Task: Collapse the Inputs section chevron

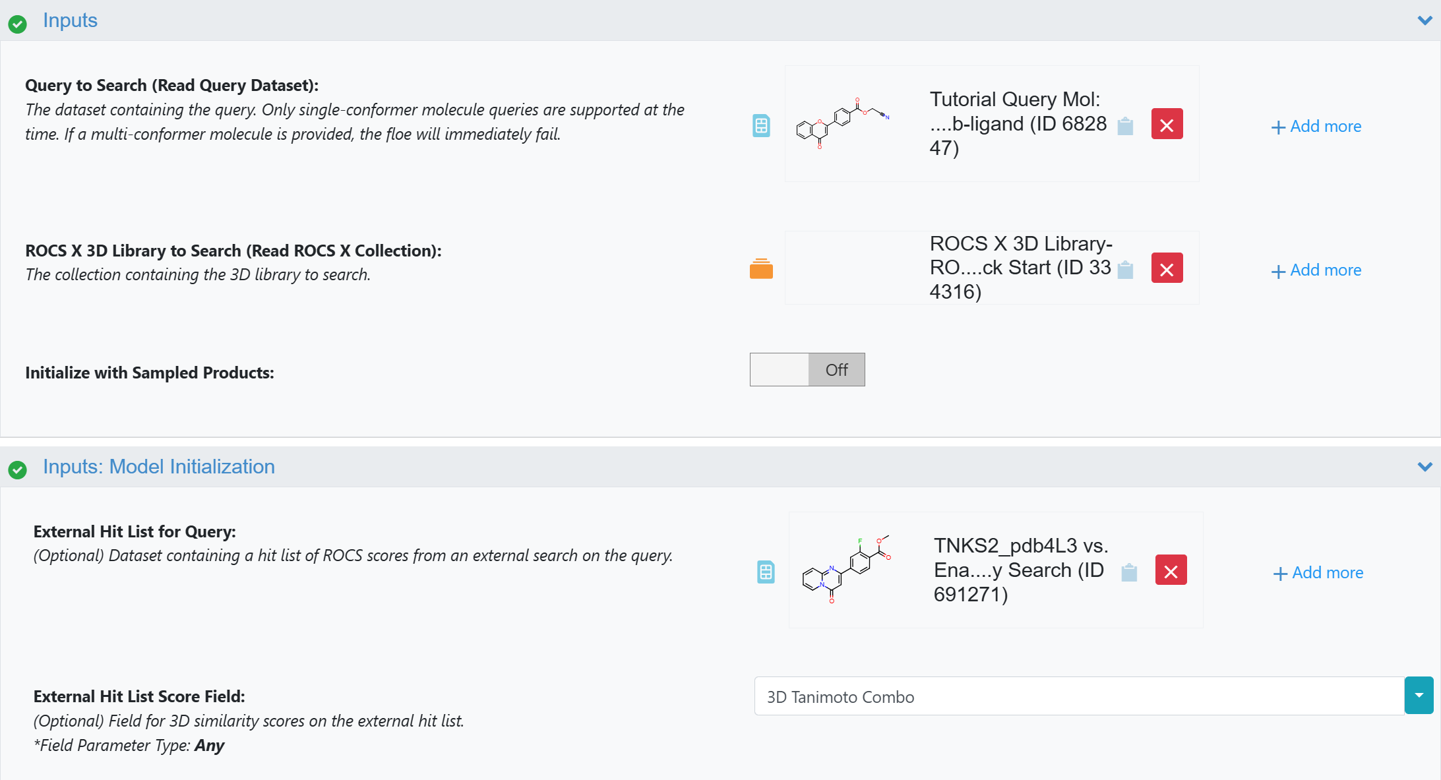Action: pos(1425,20)
